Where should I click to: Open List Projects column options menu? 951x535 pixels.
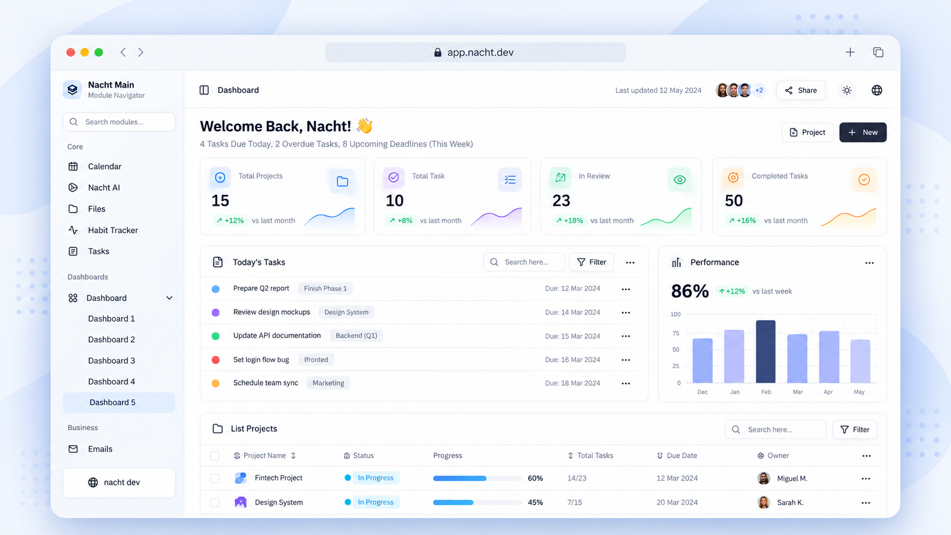coord(866,456)
